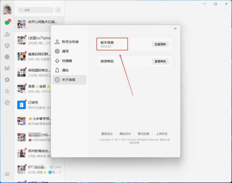Select 账号与存储 settings tab
Screen dimensions: 232x183
[70, 42]
